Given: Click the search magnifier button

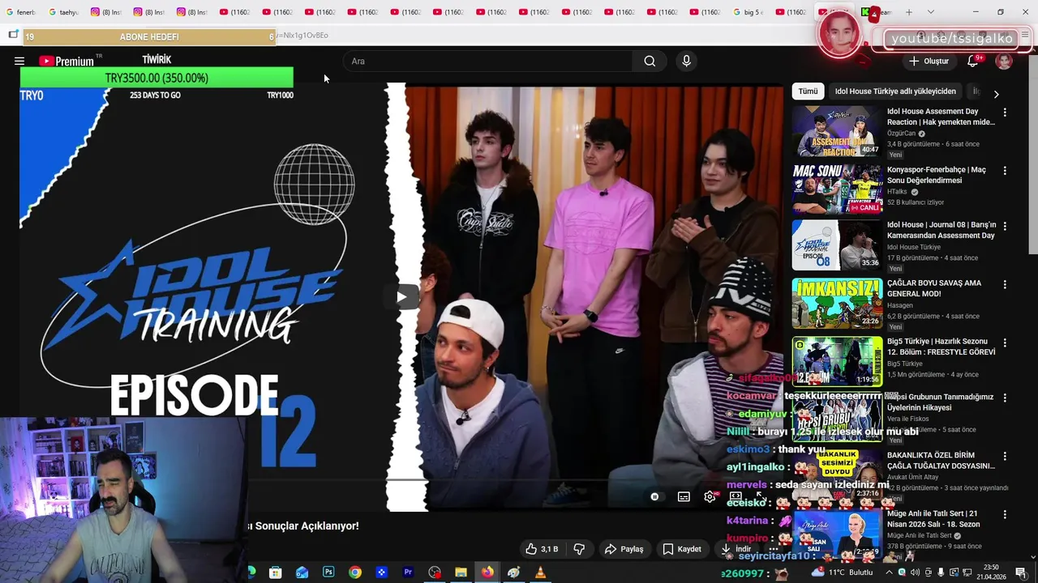Looking at the screenshot, I should tap(650, 61).
